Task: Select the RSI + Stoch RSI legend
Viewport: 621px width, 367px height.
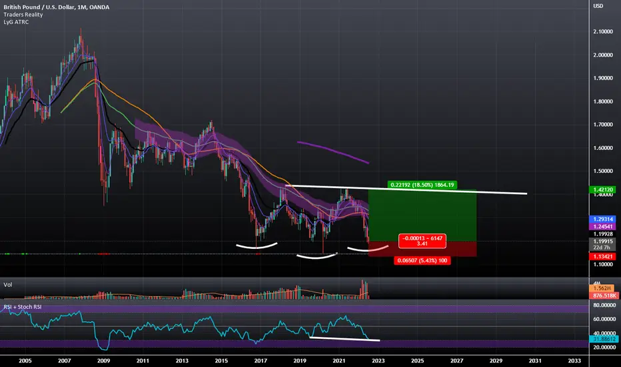Action: [23, 307]
